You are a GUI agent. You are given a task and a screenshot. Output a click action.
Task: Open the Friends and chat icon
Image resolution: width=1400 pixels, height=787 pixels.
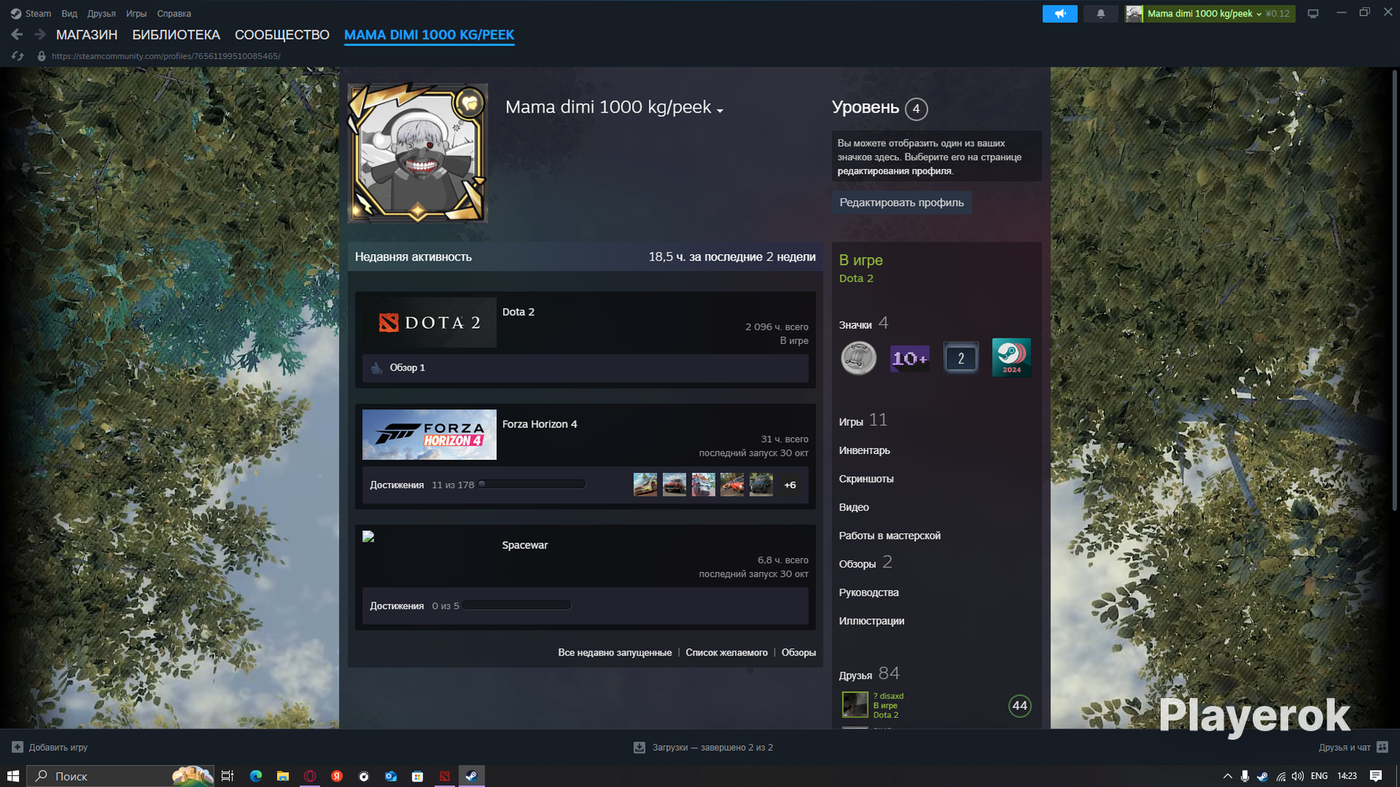pos(1383,747)
